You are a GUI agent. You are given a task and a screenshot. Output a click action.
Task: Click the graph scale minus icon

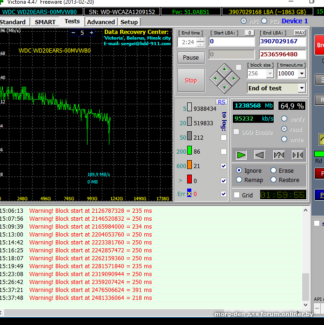point(73,33)
